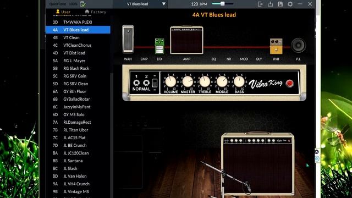The image size is (352, 198).
Task: Select preset 8B JL Santana
Action: click(x=78, y=161)
